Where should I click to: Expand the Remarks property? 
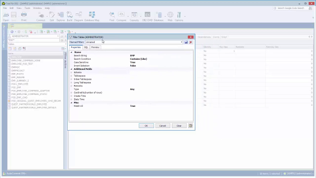[71, 86]
